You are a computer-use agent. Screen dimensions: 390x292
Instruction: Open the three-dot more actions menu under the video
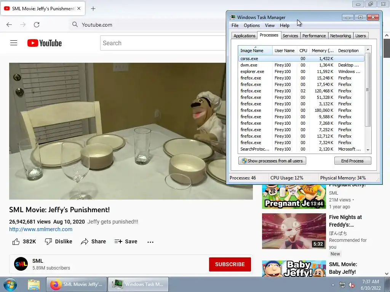click(x=150, y=242)
